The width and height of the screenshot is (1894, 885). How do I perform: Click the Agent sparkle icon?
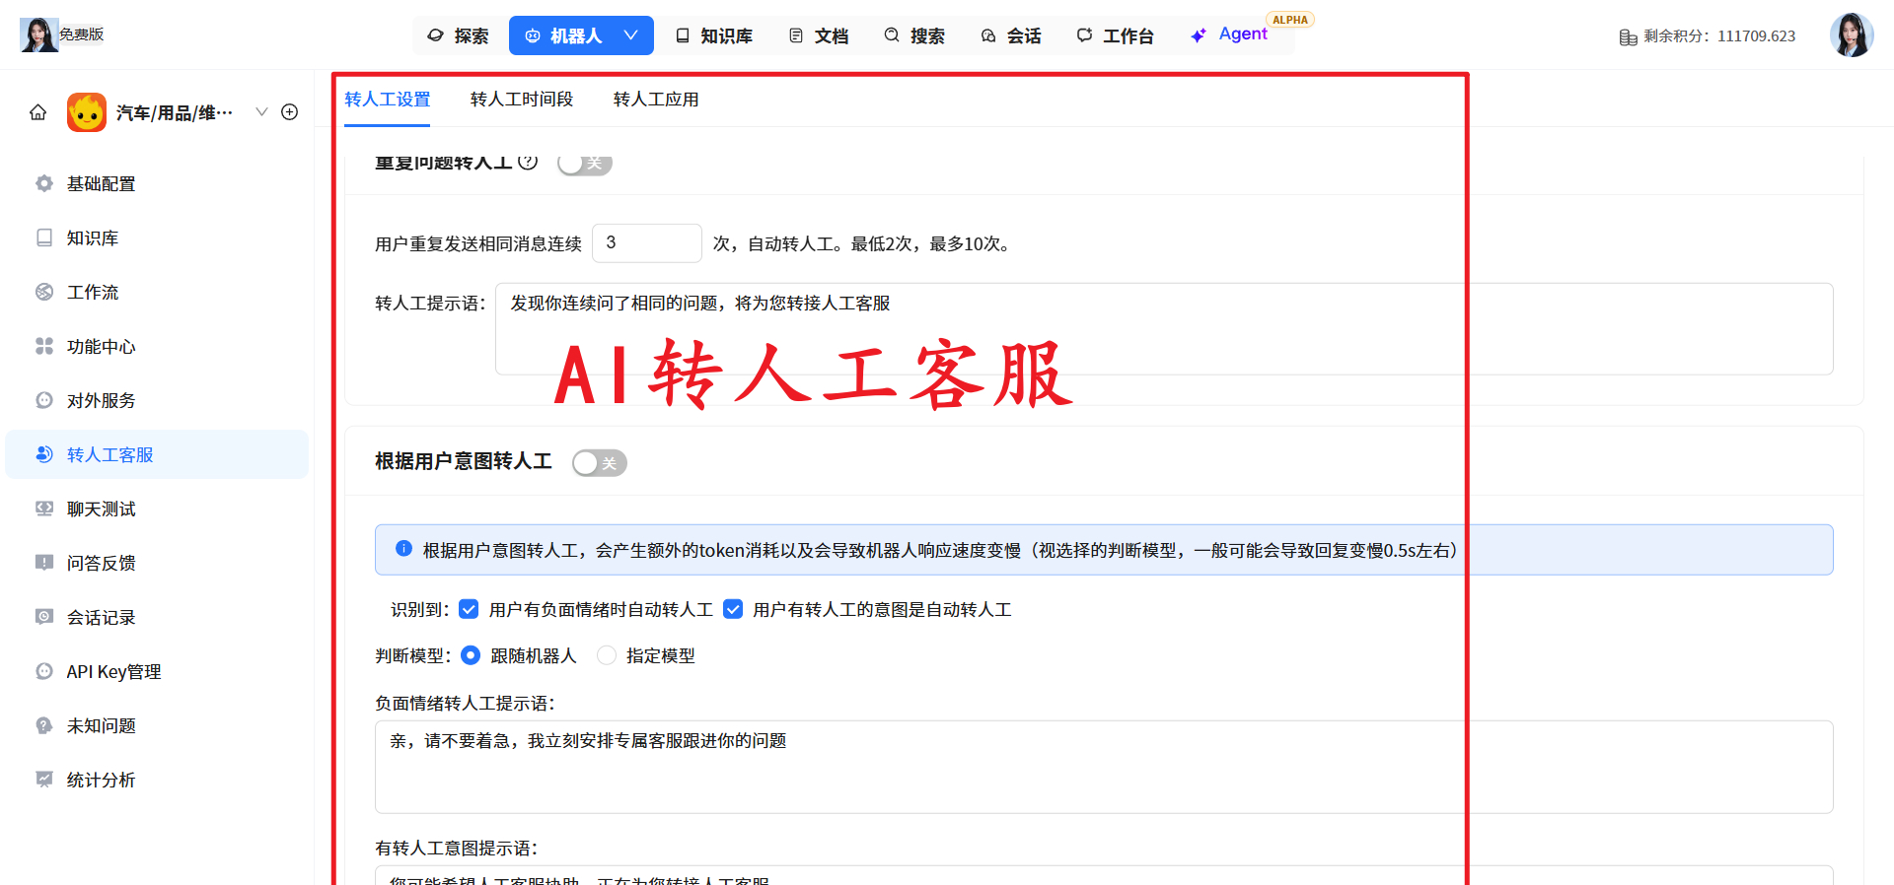(x=1199, y=35)
